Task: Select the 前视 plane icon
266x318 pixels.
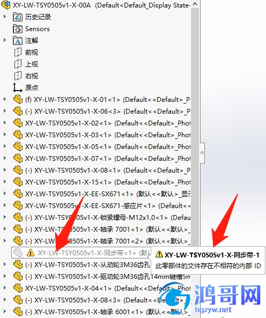Action: click(x=18, y=53)
